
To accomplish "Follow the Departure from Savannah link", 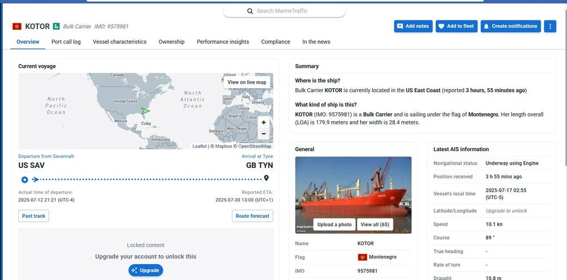I will [x=46, y=156].
